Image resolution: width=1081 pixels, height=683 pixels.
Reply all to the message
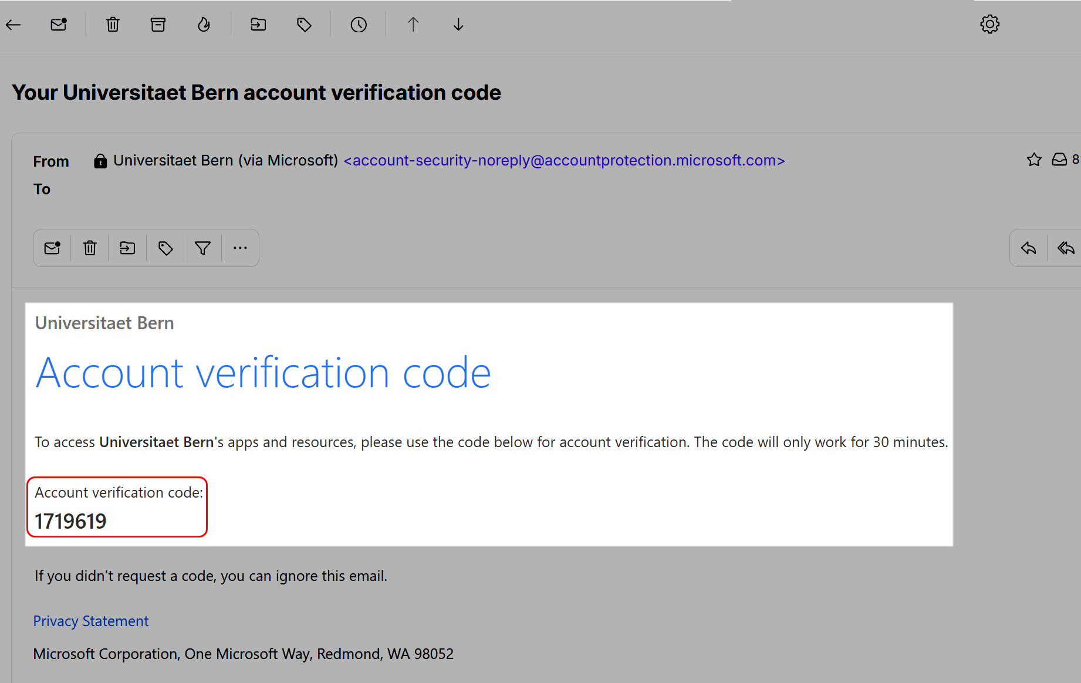(x=1066, y=248)
